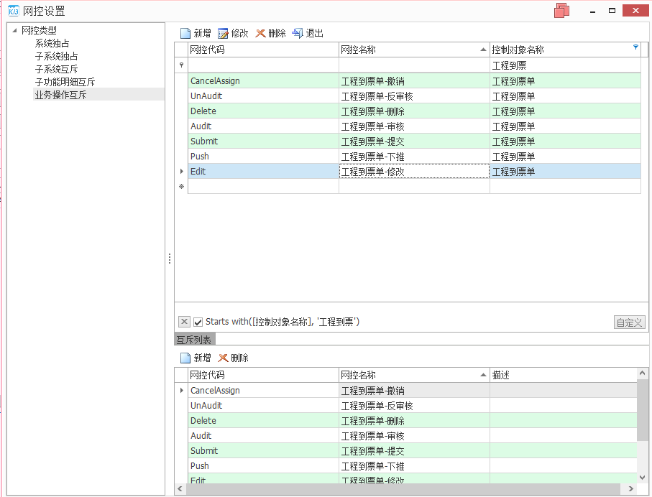Click the 网控代码 filter row input
652x497 pixels.
(x=263, y=65)
